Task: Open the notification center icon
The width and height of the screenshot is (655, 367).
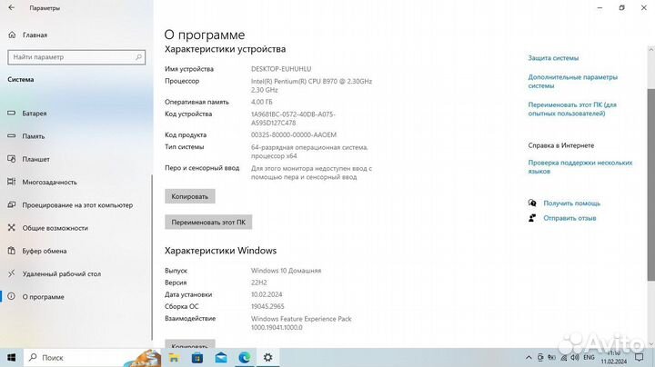Action: 640,357
